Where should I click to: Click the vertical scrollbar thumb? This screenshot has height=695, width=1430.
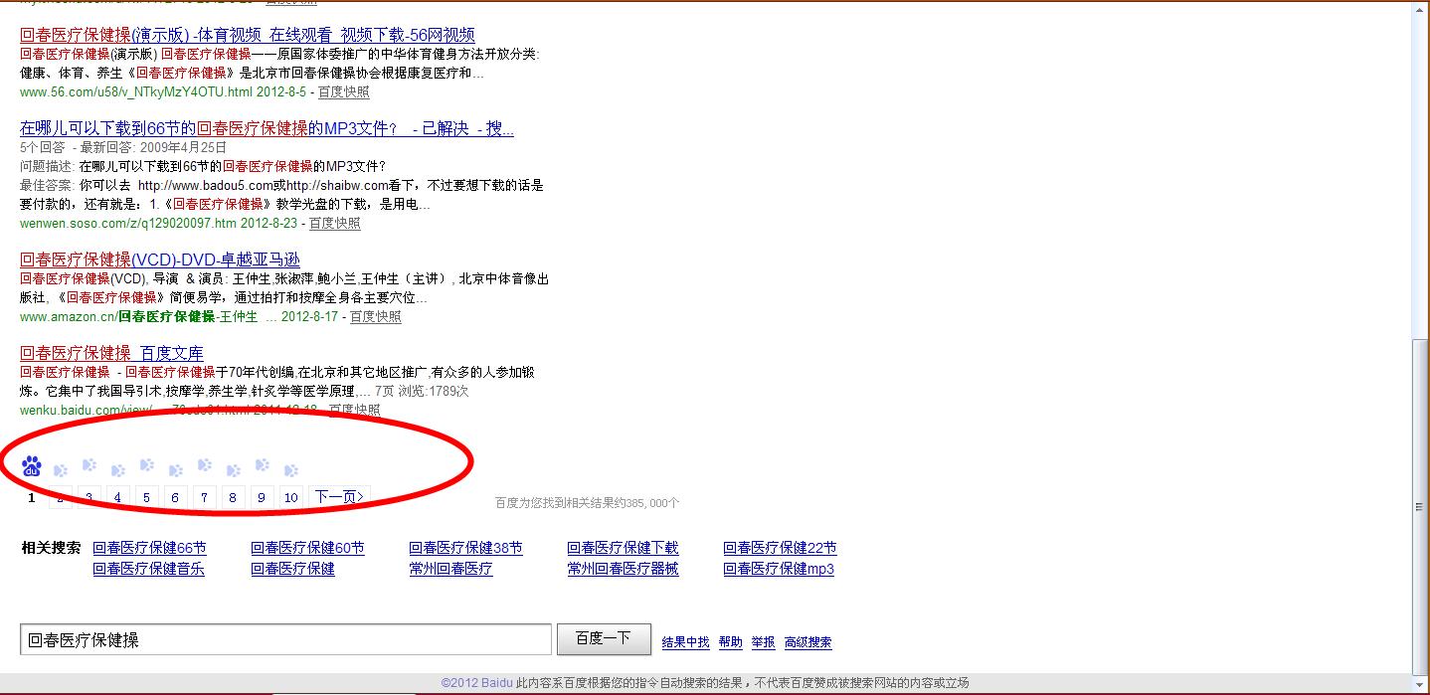(x=1420, y=507)
